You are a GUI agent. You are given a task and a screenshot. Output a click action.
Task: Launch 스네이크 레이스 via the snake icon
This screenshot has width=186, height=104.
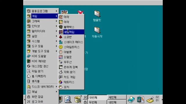click(x=61, y=42)
